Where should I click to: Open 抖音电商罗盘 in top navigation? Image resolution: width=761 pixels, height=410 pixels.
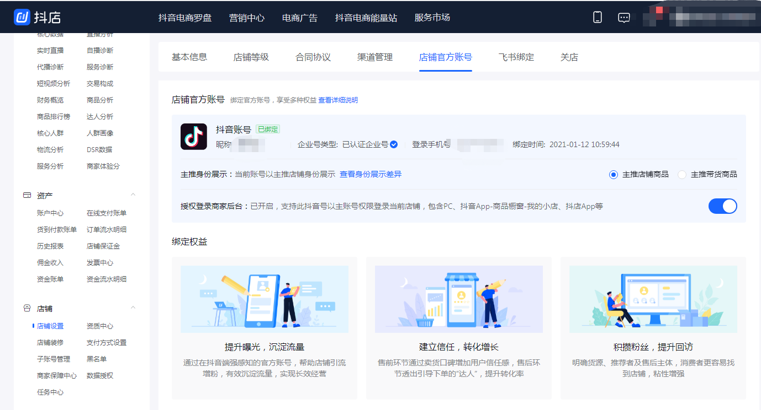[x=185, y=18]
